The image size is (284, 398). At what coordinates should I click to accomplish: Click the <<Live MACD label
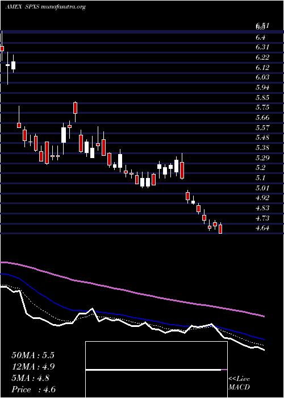tap(239, 383)
